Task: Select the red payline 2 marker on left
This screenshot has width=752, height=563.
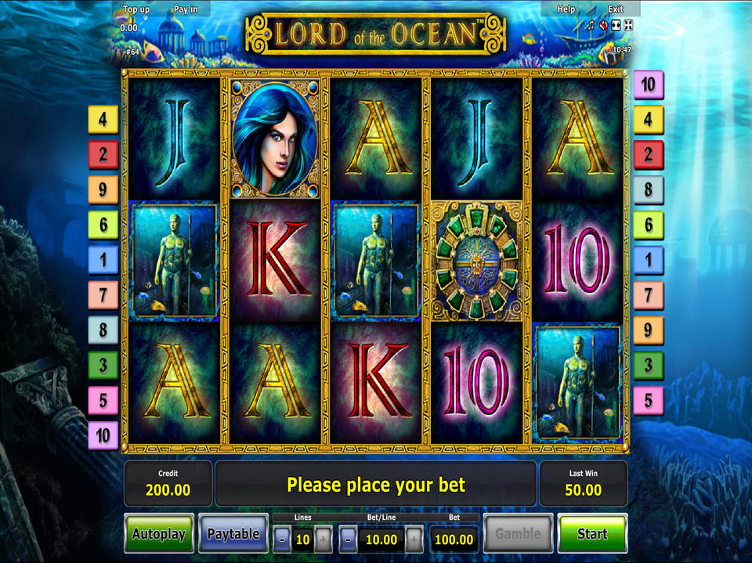Action: coord(103,154)
